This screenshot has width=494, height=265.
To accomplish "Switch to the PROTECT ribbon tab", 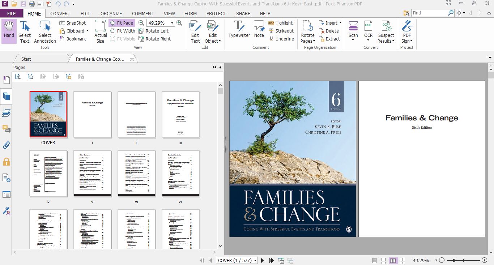I will click(x=216, y=13).
